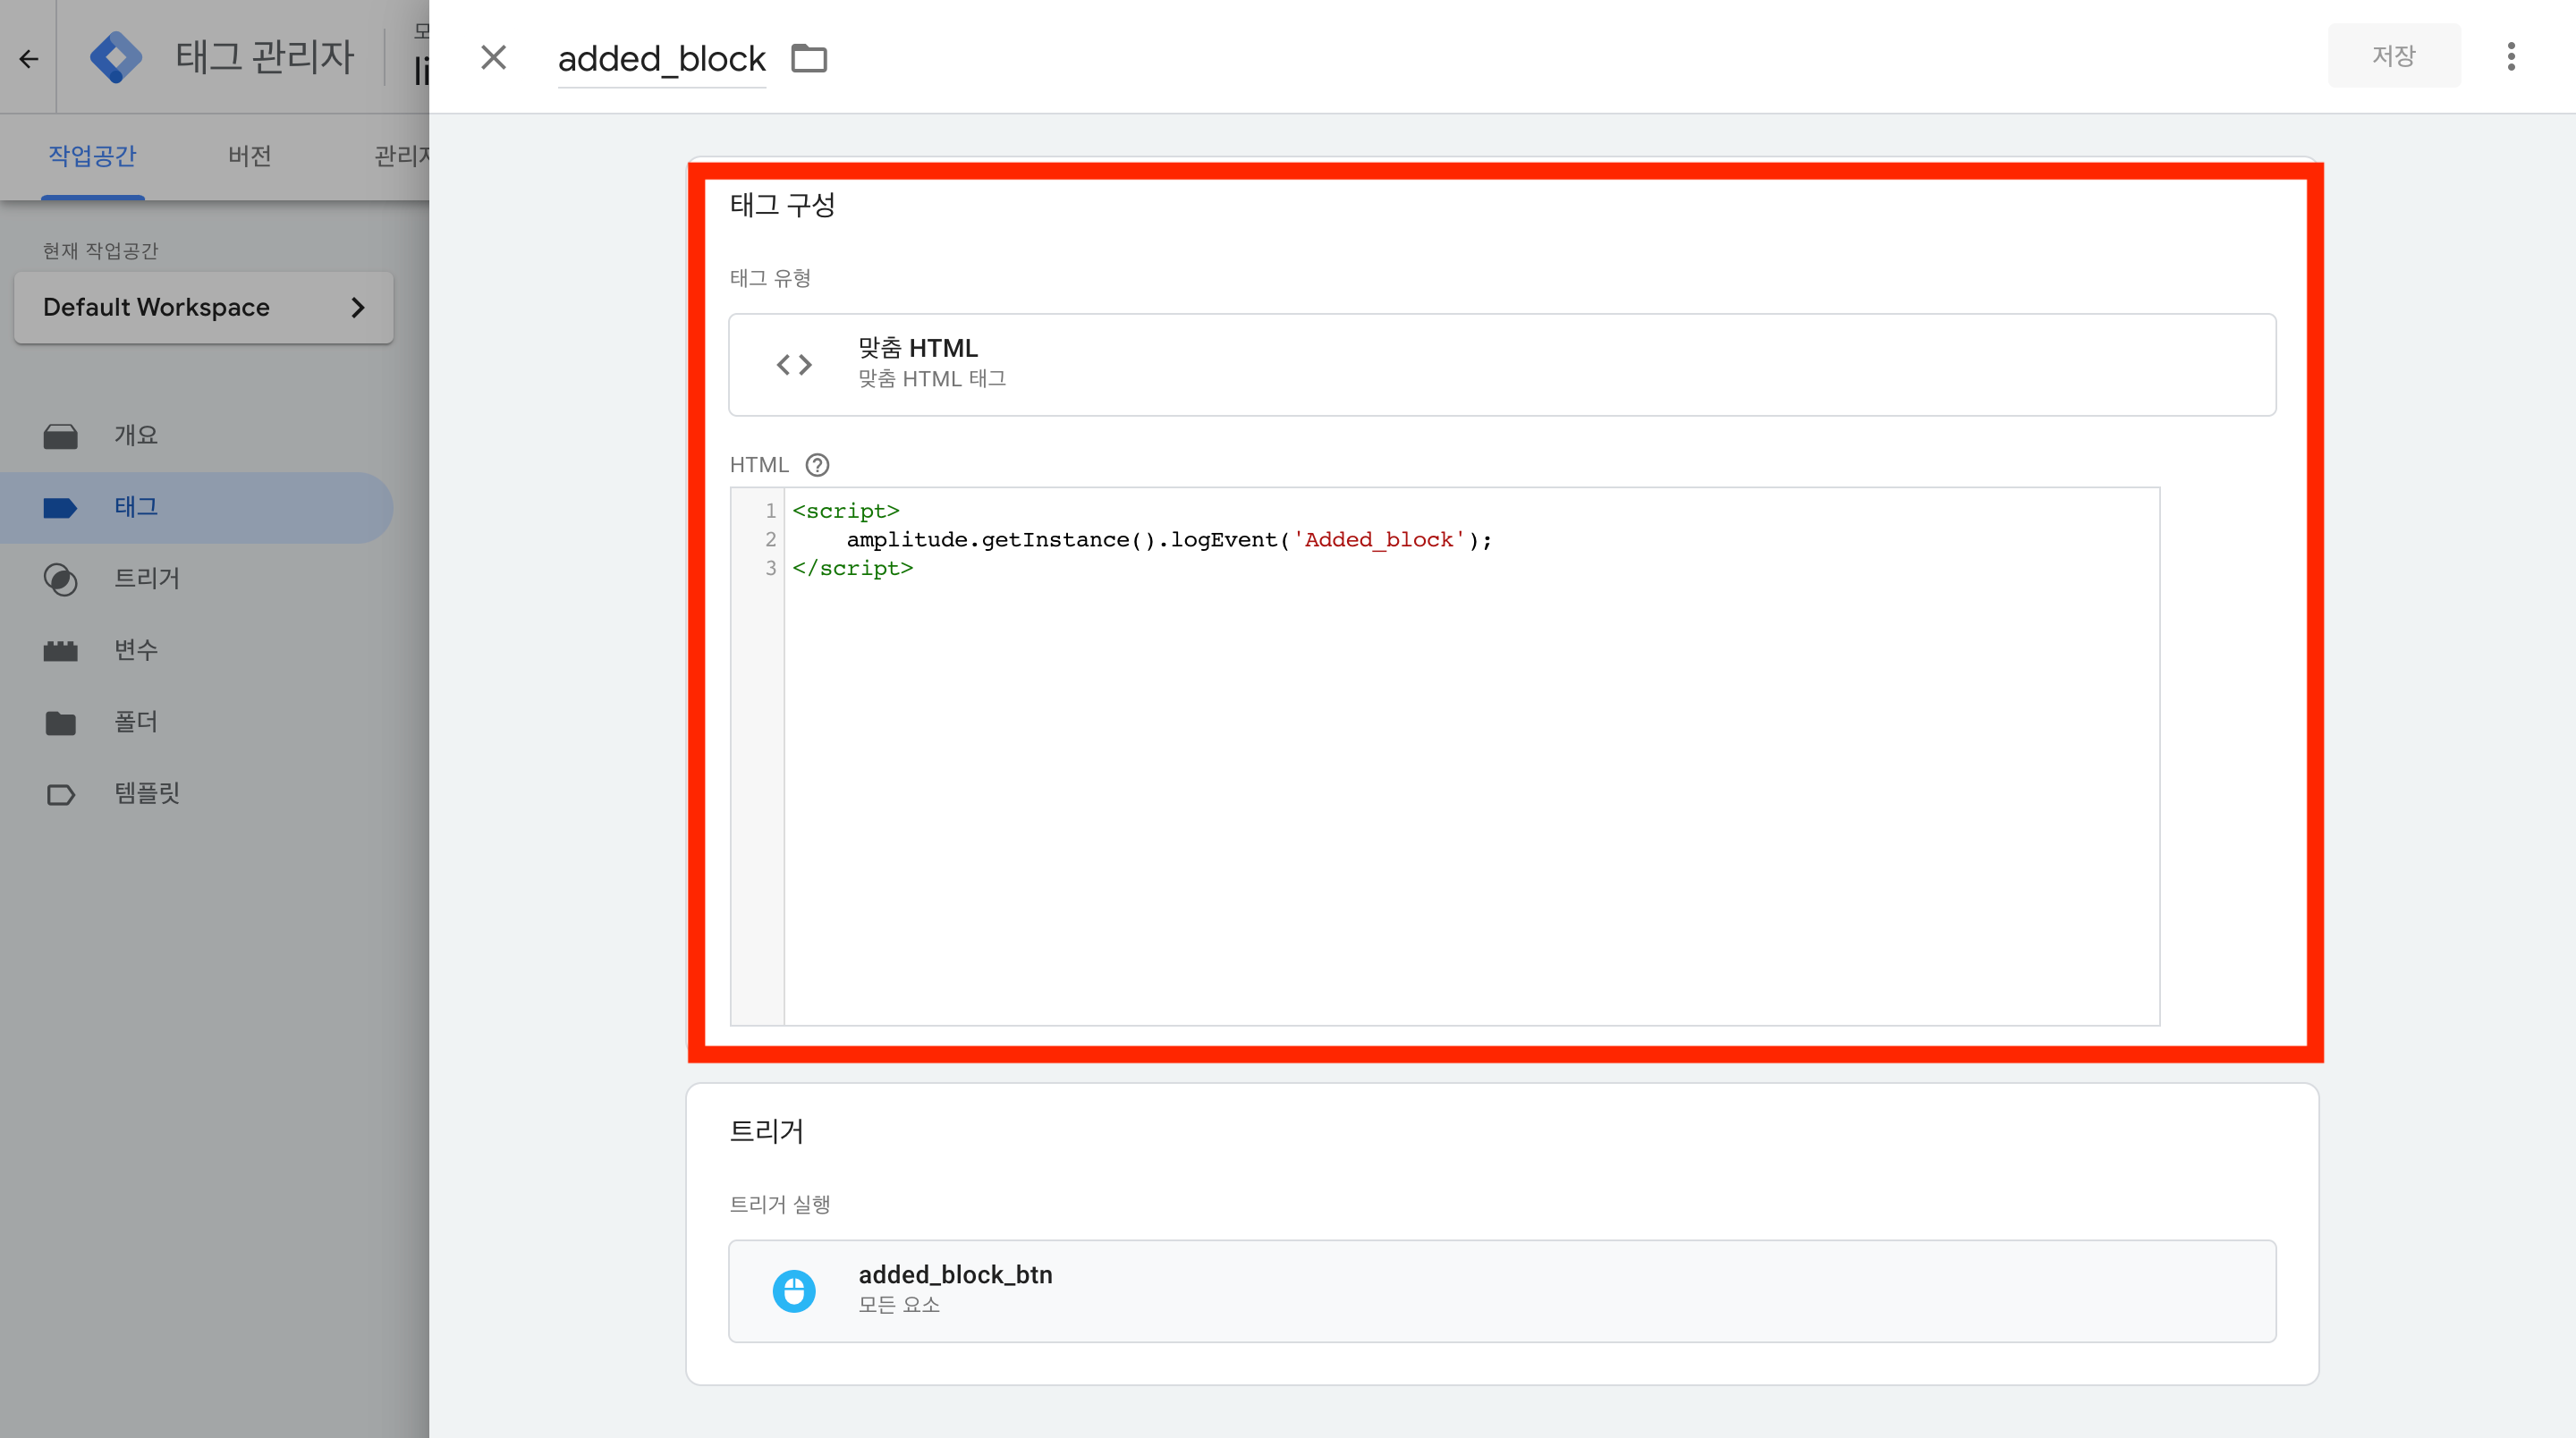Open 템플릿 templates in the sidebar

146,793
